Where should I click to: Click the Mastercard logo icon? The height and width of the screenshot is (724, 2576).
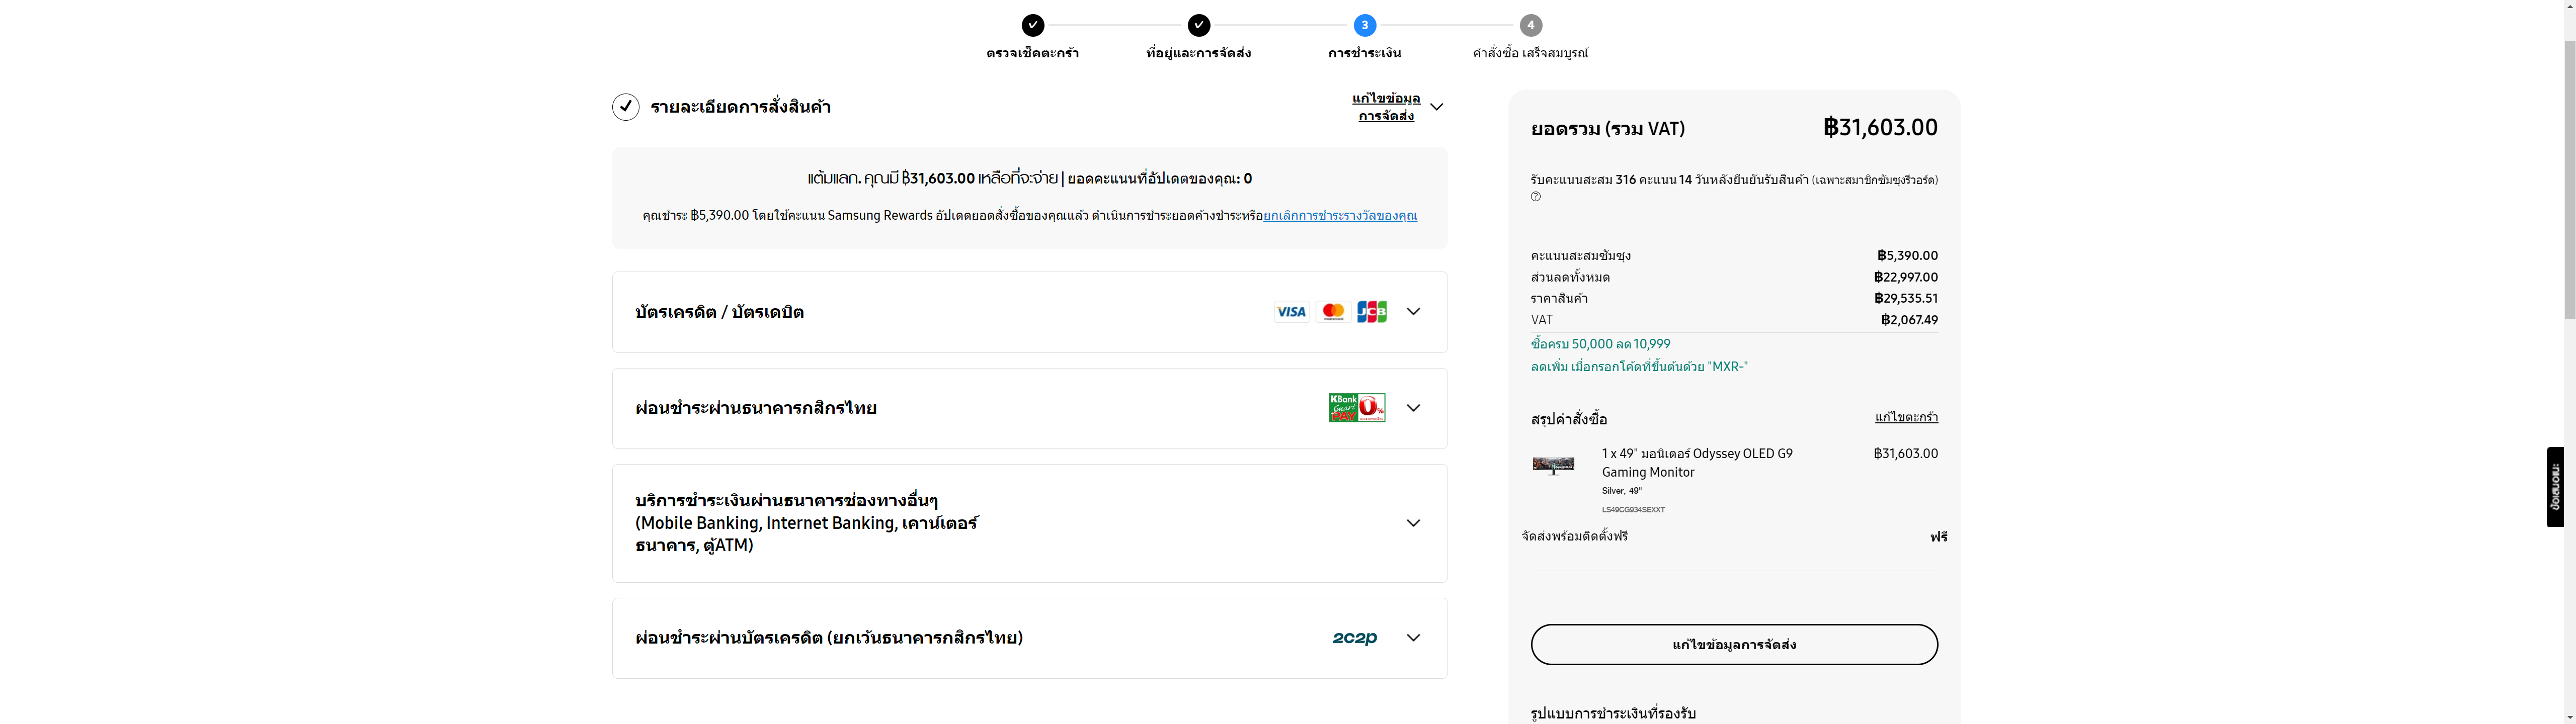coord(1333,312)
